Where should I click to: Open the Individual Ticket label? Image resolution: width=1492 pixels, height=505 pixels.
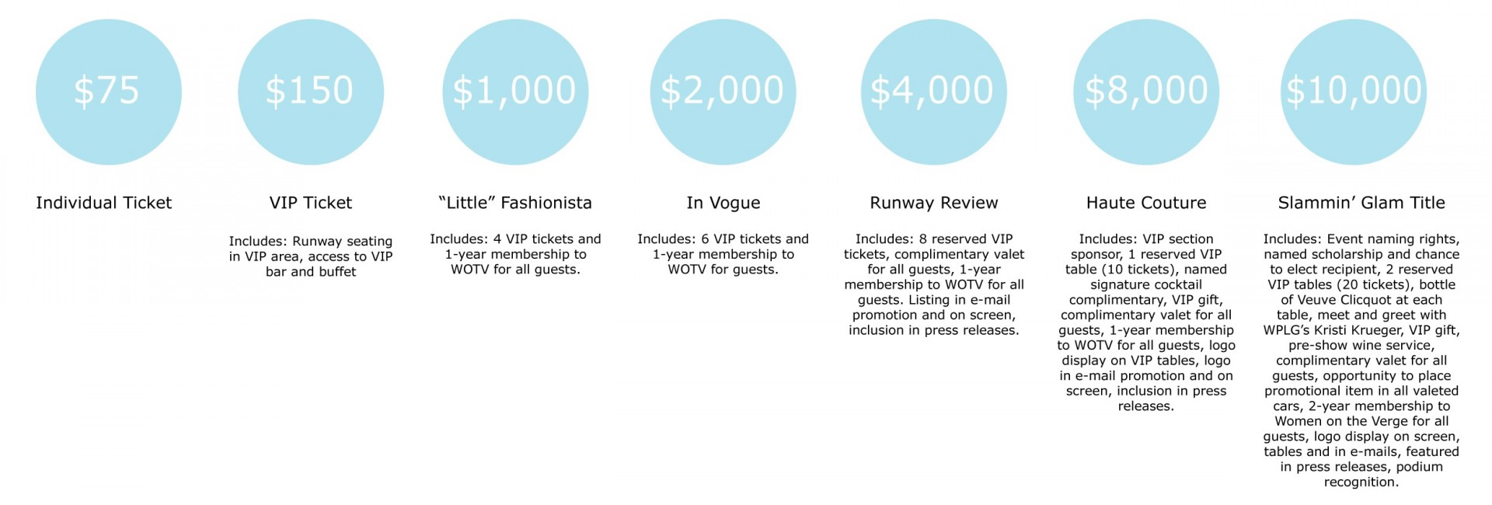[x=103, y=203]
